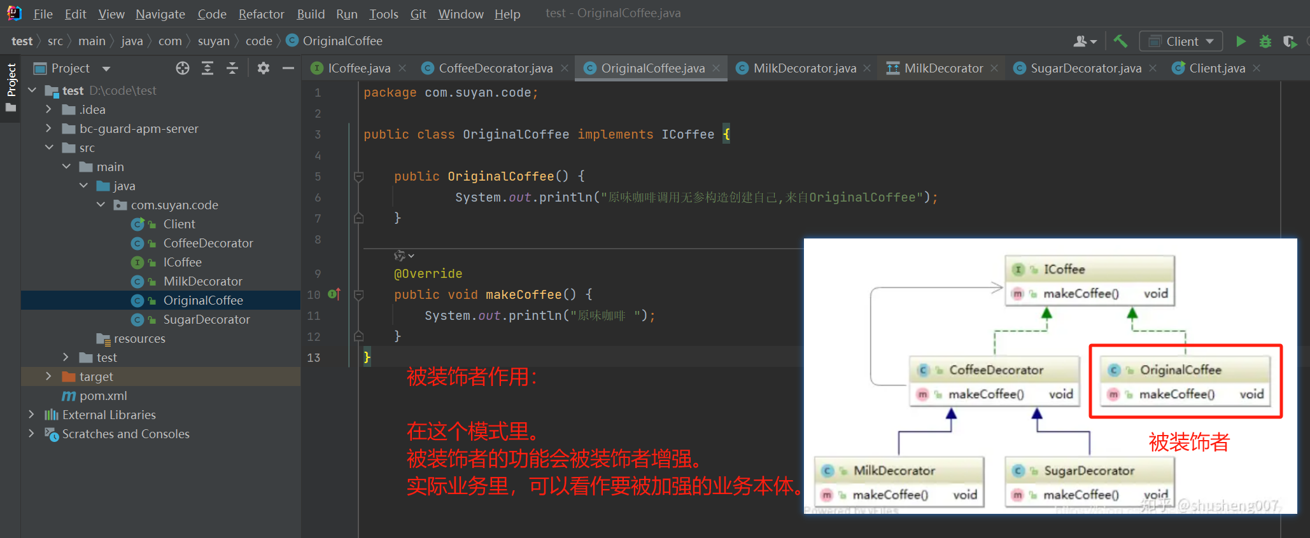Screen dimensions: 1310x538
Task: Close the CoffeeDecorator.java tab
Action: click(564, 68)
